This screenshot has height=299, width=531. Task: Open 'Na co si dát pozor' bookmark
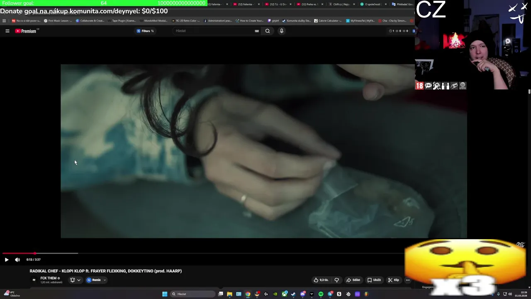click(26, 20)
